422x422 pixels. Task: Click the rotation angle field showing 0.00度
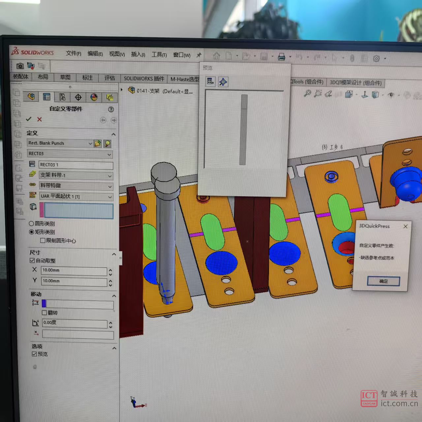point(75,323)
